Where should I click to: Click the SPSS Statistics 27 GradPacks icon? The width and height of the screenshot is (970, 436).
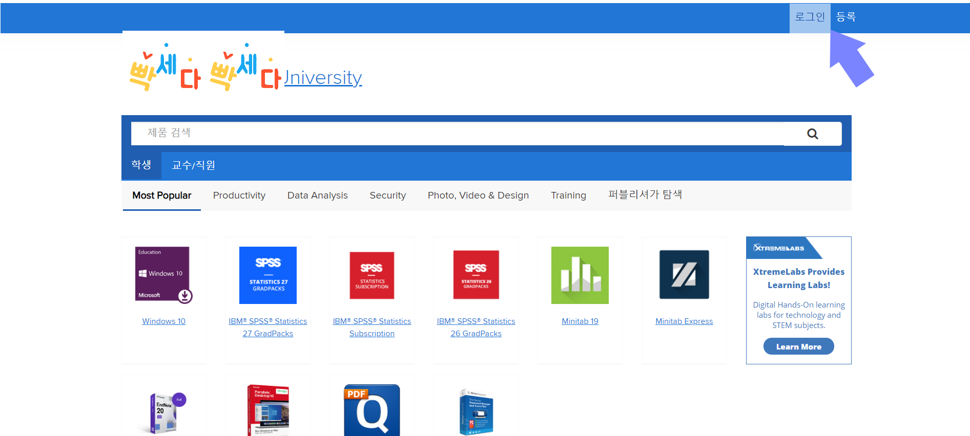268,275
